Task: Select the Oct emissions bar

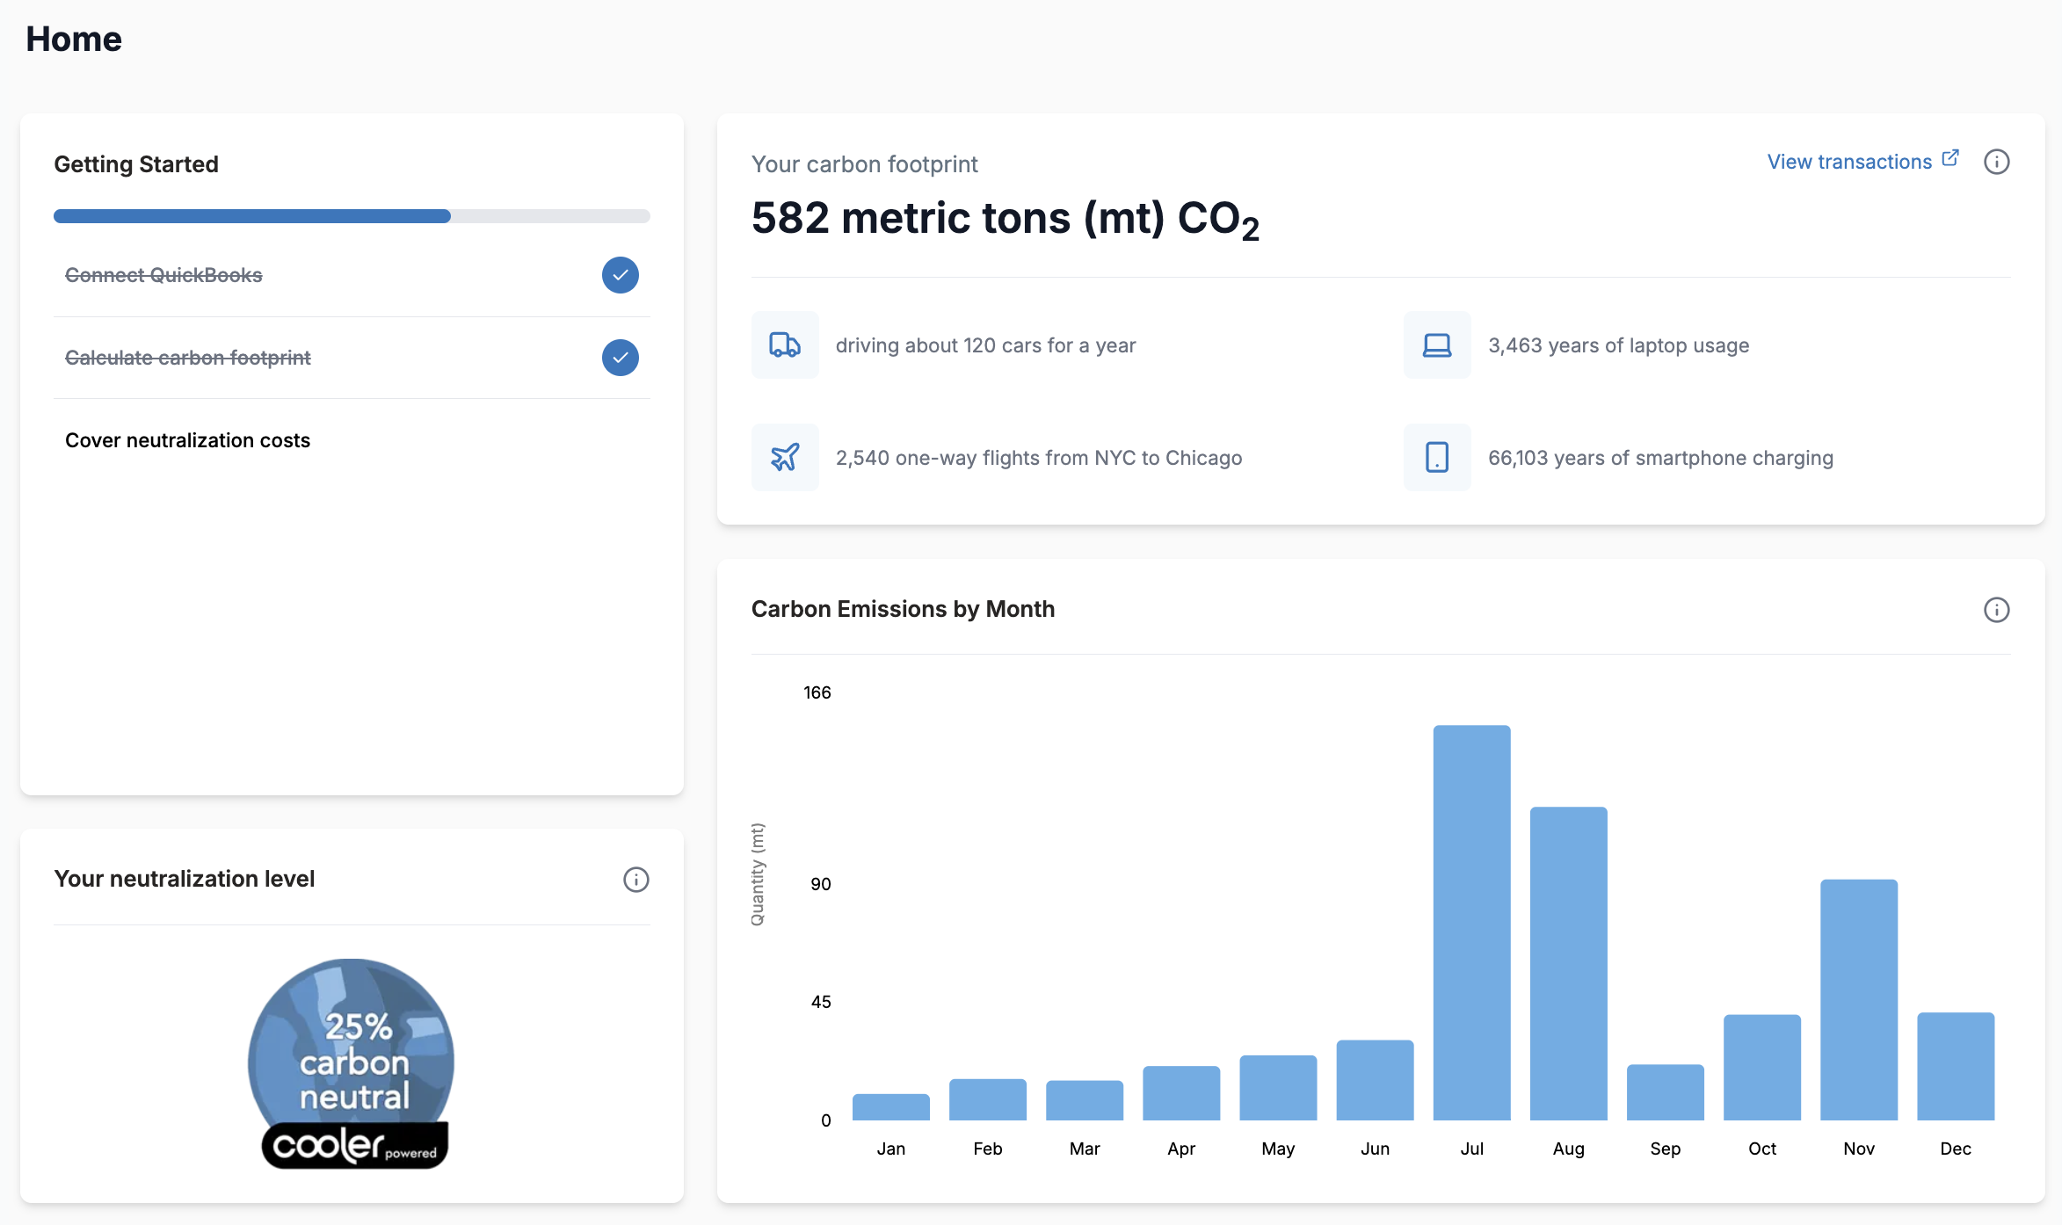Action: click(1761, 1068)
